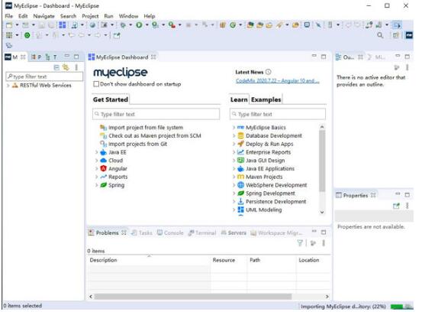
Task: Click pin icon in Properties panel
Action: [x=396, y=206]
